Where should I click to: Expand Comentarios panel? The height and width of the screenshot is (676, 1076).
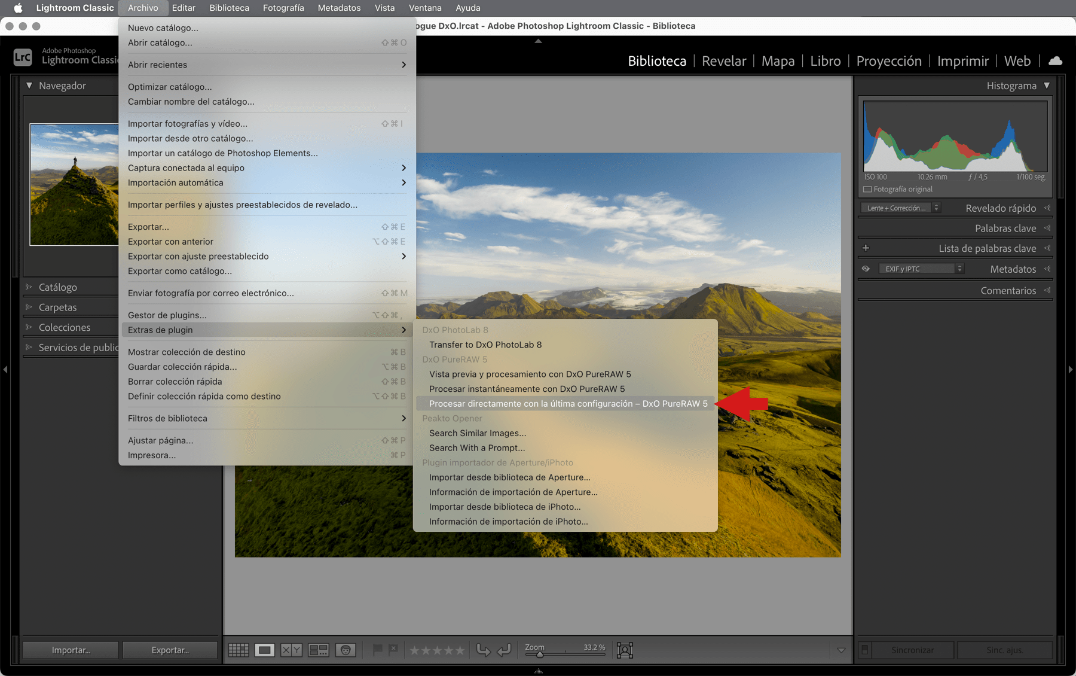coord(1047,290)
